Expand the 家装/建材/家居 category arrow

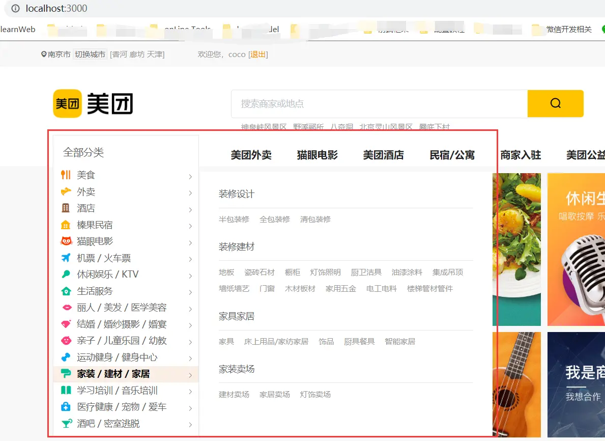click(190, 375)
